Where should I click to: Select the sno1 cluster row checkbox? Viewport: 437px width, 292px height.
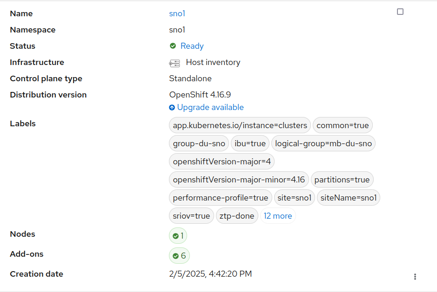(x=400, y=12)
